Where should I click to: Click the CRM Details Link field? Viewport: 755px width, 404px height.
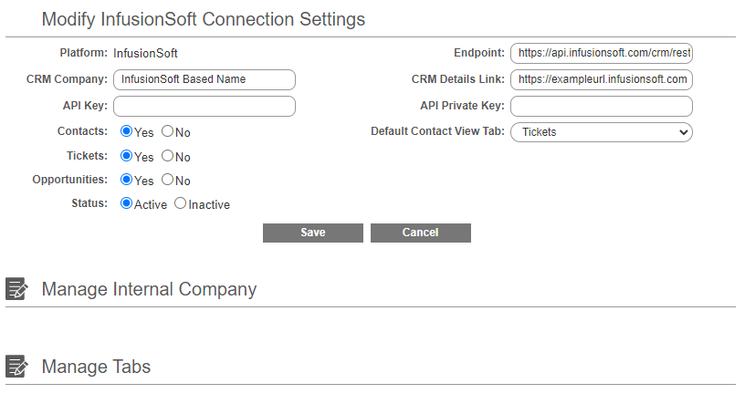(602, 79)
